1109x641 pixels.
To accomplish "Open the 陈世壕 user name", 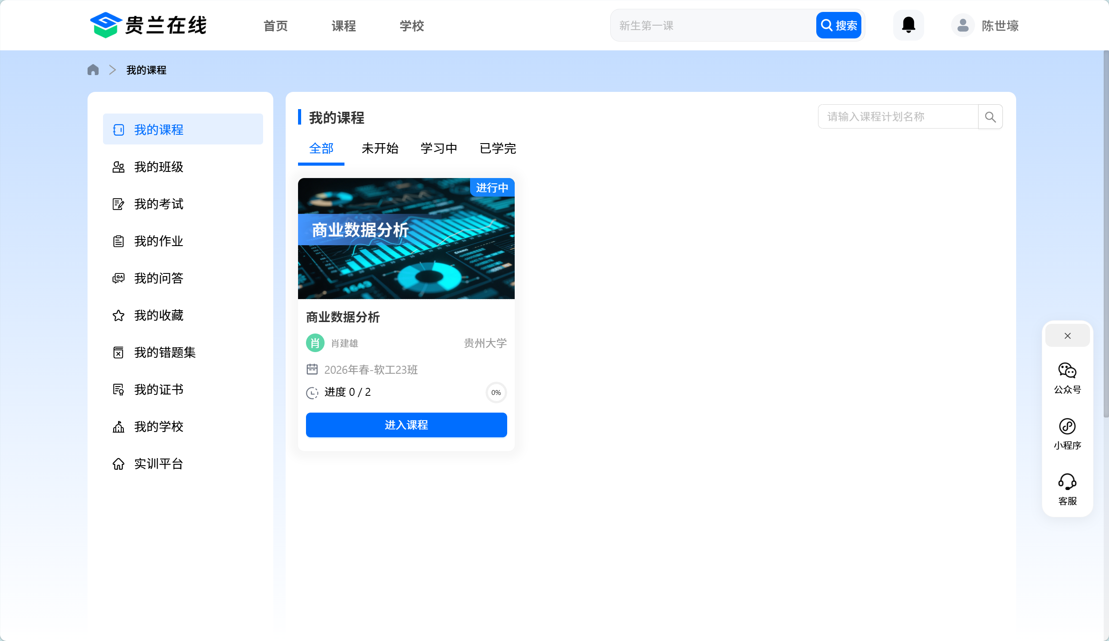I will click(x=1000, y=26).
